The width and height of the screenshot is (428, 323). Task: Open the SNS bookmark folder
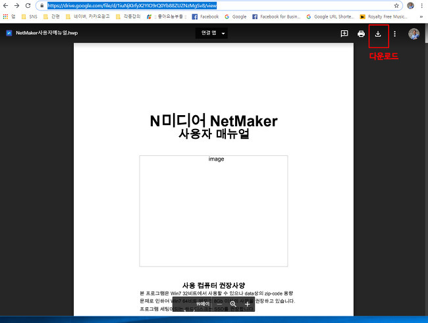pos(29,16)
